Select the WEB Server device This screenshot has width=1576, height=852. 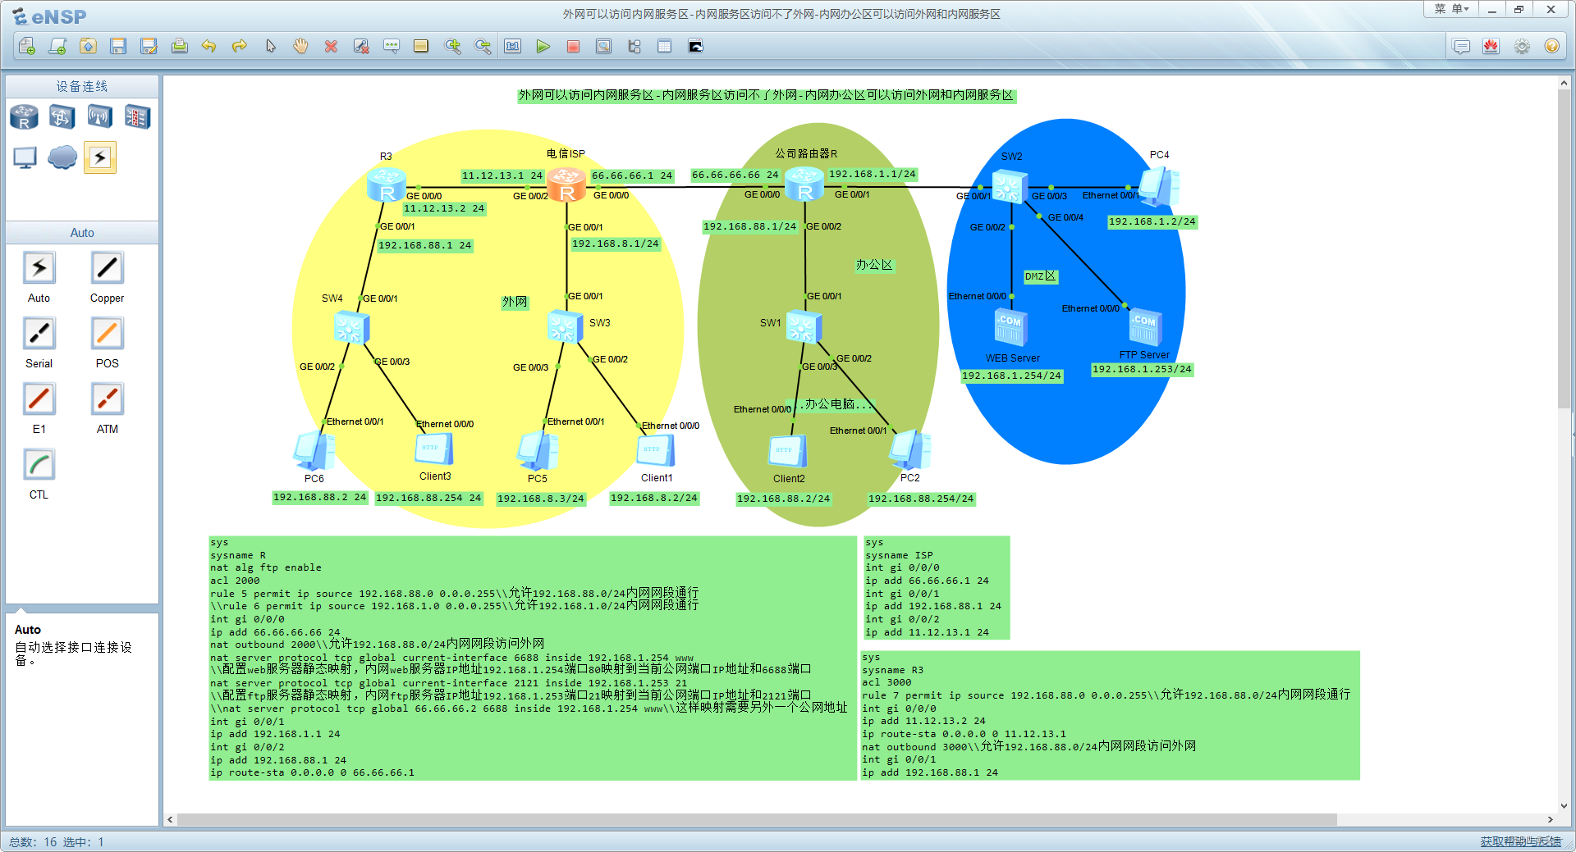tap(1010, 327)
